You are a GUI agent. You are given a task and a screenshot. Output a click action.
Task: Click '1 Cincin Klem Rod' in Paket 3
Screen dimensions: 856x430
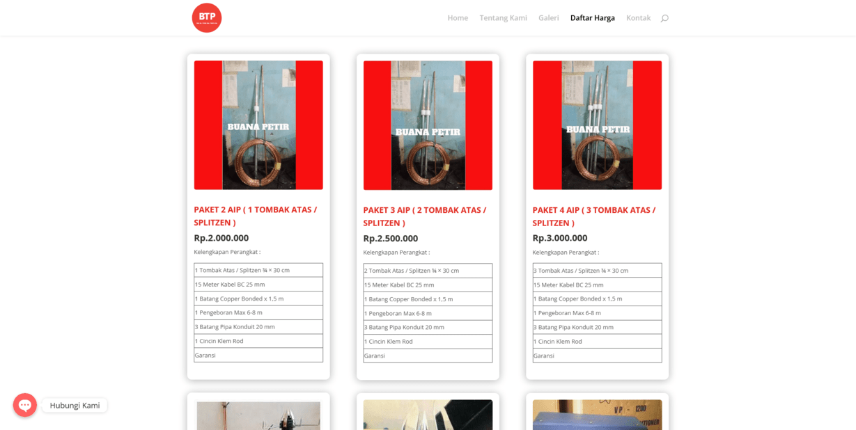click(428, 342)
